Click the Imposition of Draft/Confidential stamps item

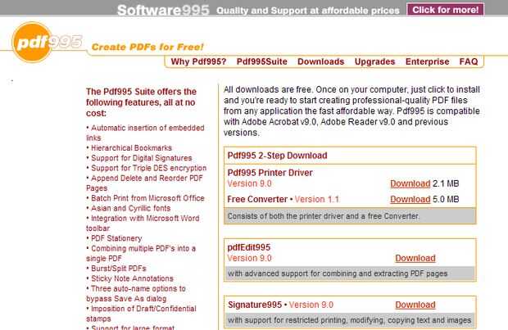pyautogui.click(x=141, y=314)
